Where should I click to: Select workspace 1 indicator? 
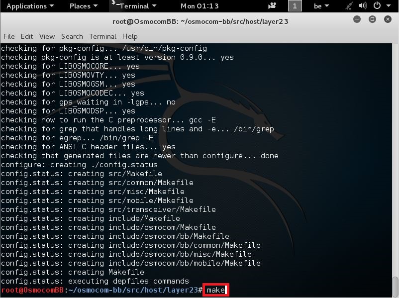tap(295, 5)
